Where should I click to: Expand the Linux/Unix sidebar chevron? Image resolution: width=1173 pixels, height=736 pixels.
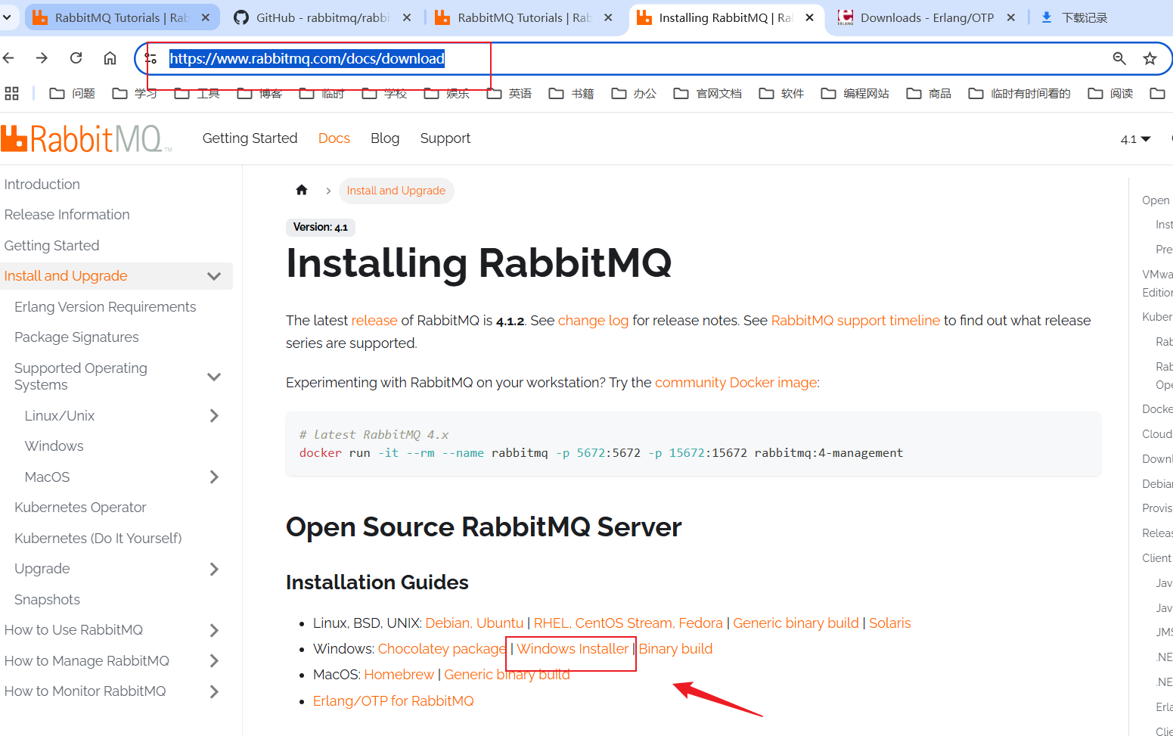[214, 415]
